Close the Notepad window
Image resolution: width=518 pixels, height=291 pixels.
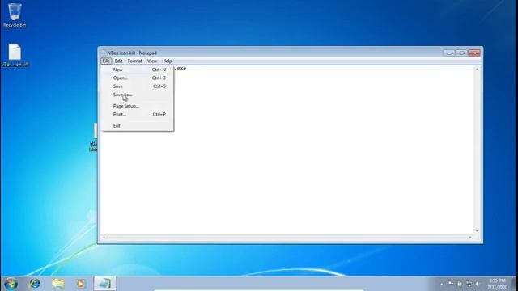[474, 53]
